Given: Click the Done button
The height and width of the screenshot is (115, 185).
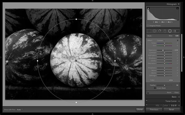Looking at the screenshot, I should click(x=140, y=109).
